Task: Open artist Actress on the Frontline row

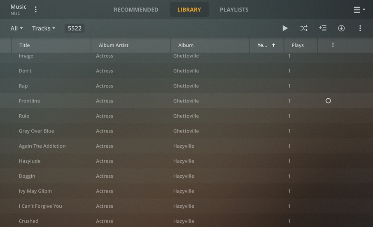Action: [105, 101]
